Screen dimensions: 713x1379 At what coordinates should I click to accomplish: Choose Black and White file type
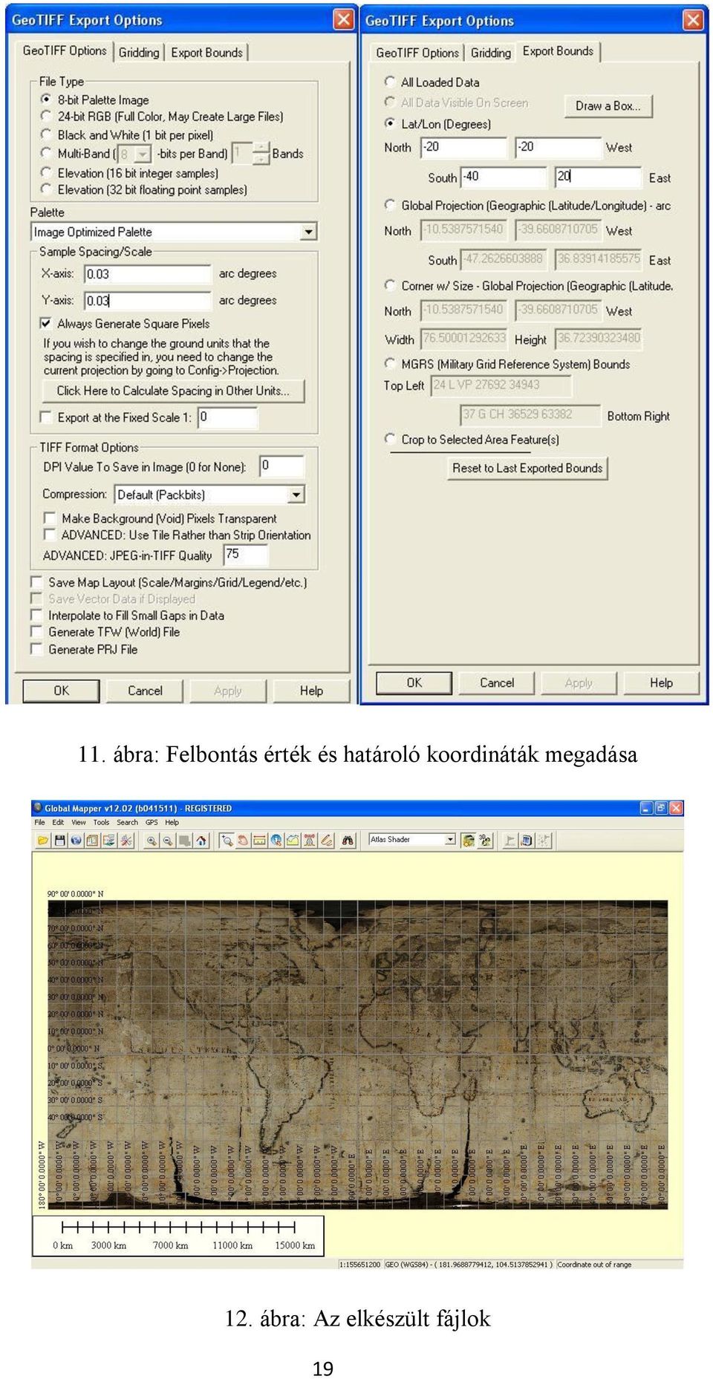46,134
